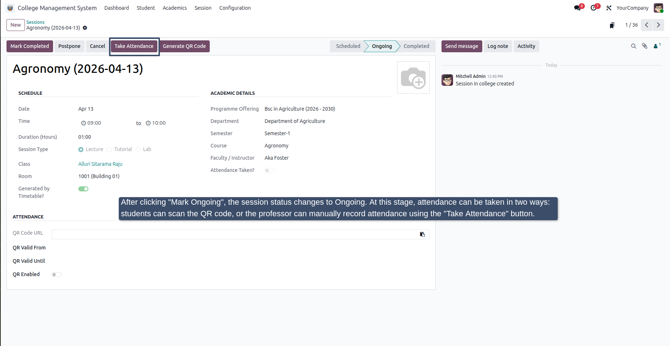This screenshot has height=346, width=670.
Task: Click the debug tools wrench icon
Action: click(609, 8)
